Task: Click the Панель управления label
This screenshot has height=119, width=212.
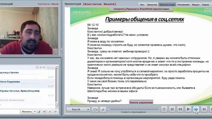Action: [141, 102]
